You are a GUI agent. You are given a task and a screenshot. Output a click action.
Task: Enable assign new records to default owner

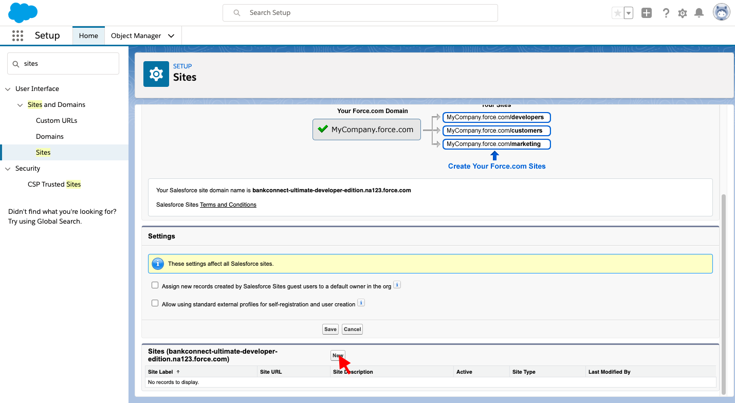[x=155, y=285]
